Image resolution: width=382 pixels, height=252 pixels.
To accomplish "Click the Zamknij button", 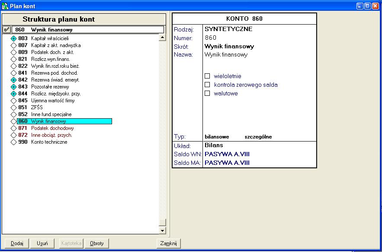I will tap(169, 243).
